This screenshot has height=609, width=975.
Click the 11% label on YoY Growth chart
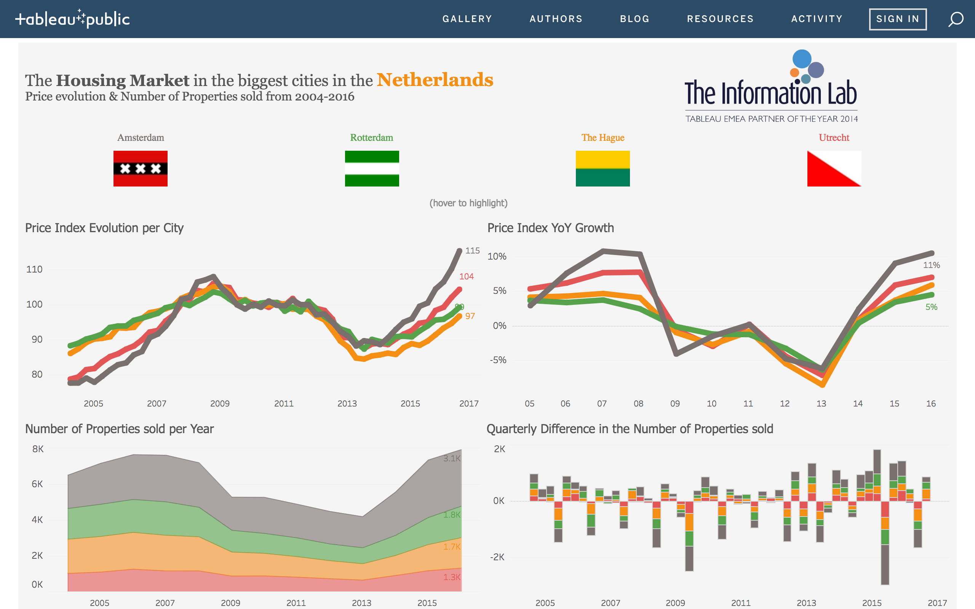coord(931,265)
